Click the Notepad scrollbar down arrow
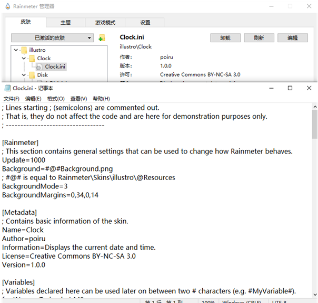Screen dimensions: 318x303 (x=315, y=294)
